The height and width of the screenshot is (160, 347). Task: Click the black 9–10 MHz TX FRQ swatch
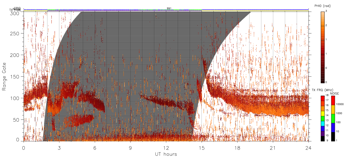322,138
